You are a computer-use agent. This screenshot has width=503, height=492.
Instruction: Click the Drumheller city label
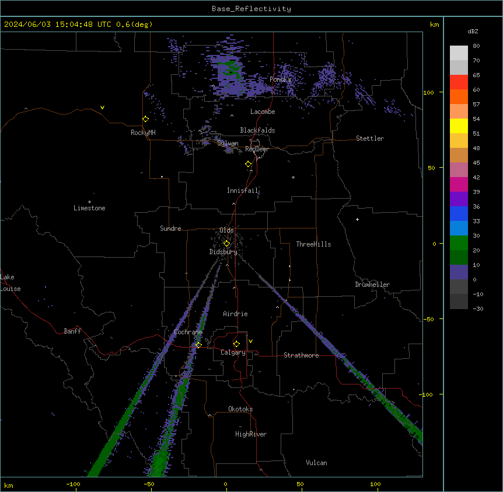tap(372, 285)
